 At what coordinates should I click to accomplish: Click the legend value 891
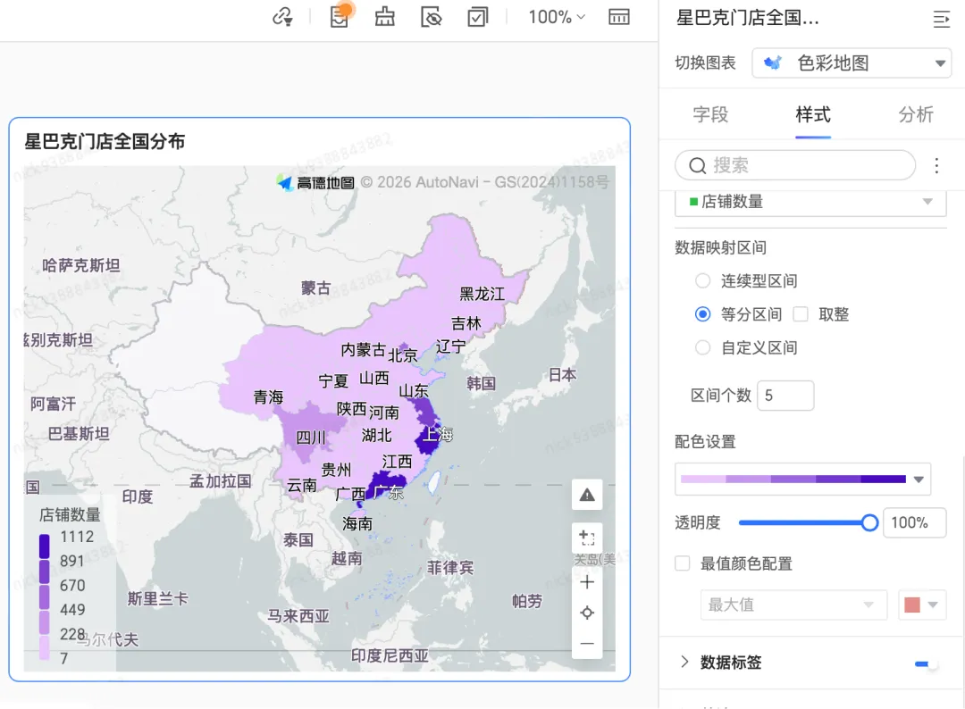point(72,561)
